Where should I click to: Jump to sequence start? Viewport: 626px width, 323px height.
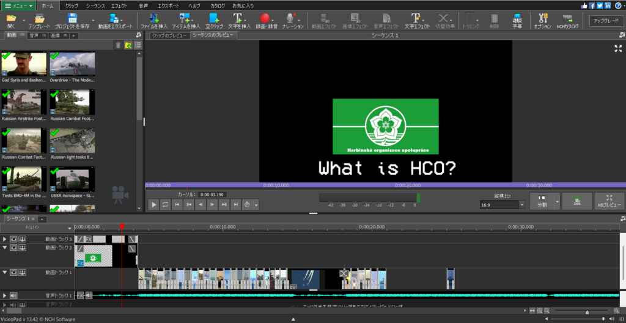click(x=177, y=204)
